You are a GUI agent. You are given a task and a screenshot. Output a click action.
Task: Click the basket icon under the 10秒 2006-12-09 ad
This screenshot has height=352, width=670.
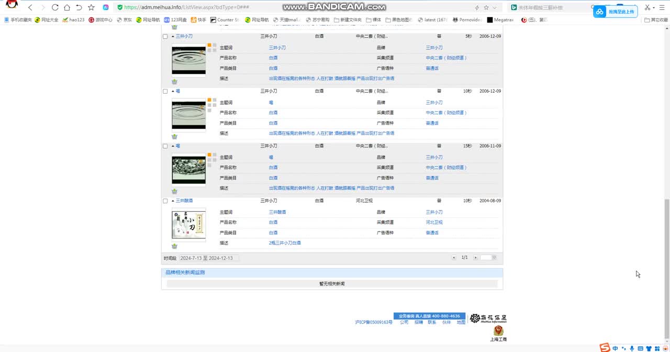(x=174, y=137)
